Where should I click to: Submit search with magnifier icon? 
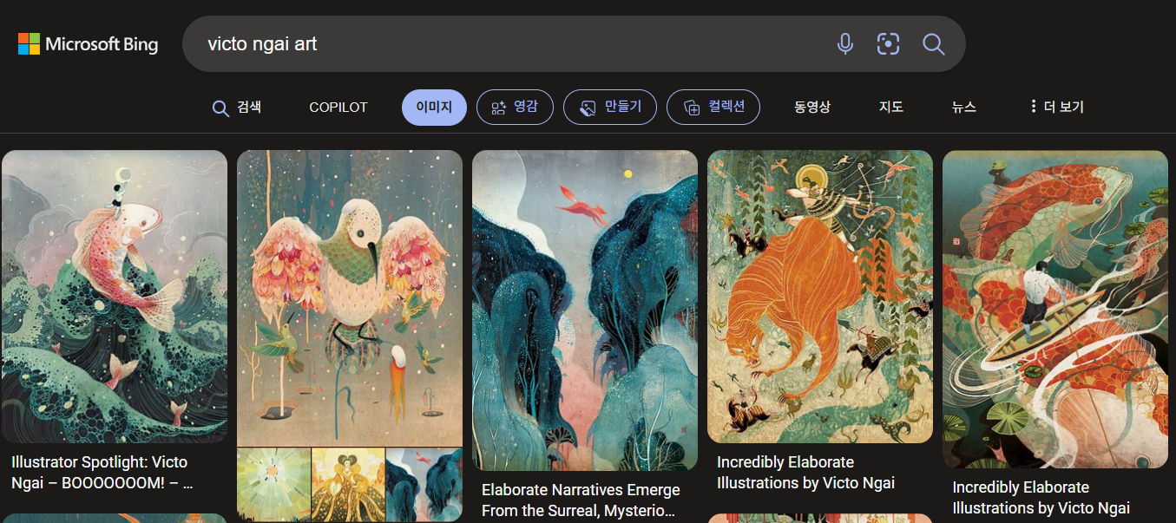(x=933, y=44)
